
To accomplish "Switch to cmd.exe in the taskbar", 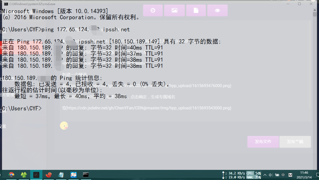I will 86,175.
